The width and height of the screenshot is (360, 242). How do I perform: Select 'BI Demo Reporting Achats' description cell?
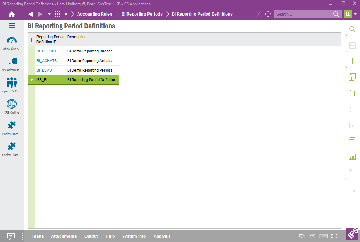point(92,61)
